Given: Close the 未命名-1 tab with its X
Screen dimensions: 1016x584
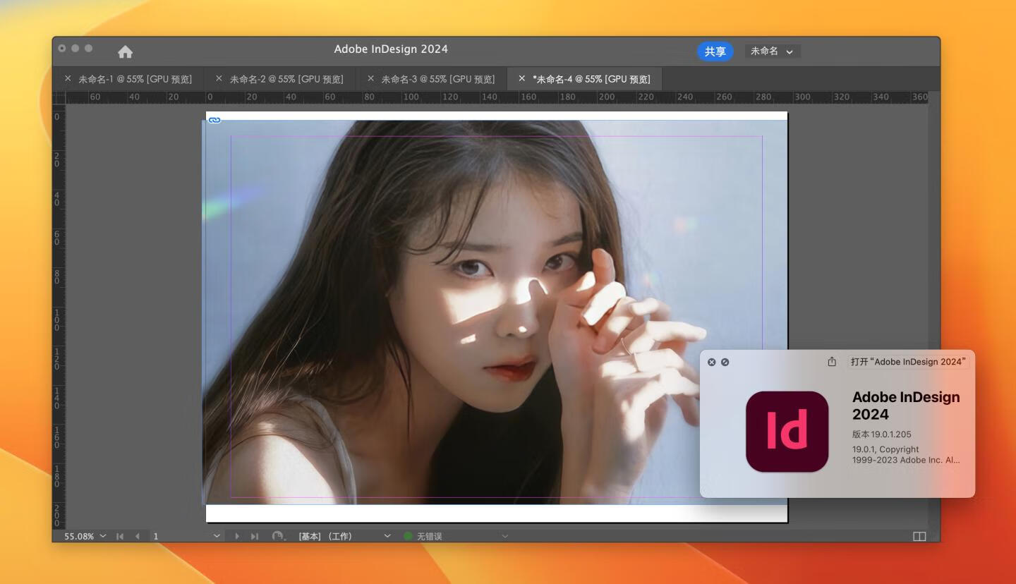Looking at the screenshot, I should tap(68, 78).
